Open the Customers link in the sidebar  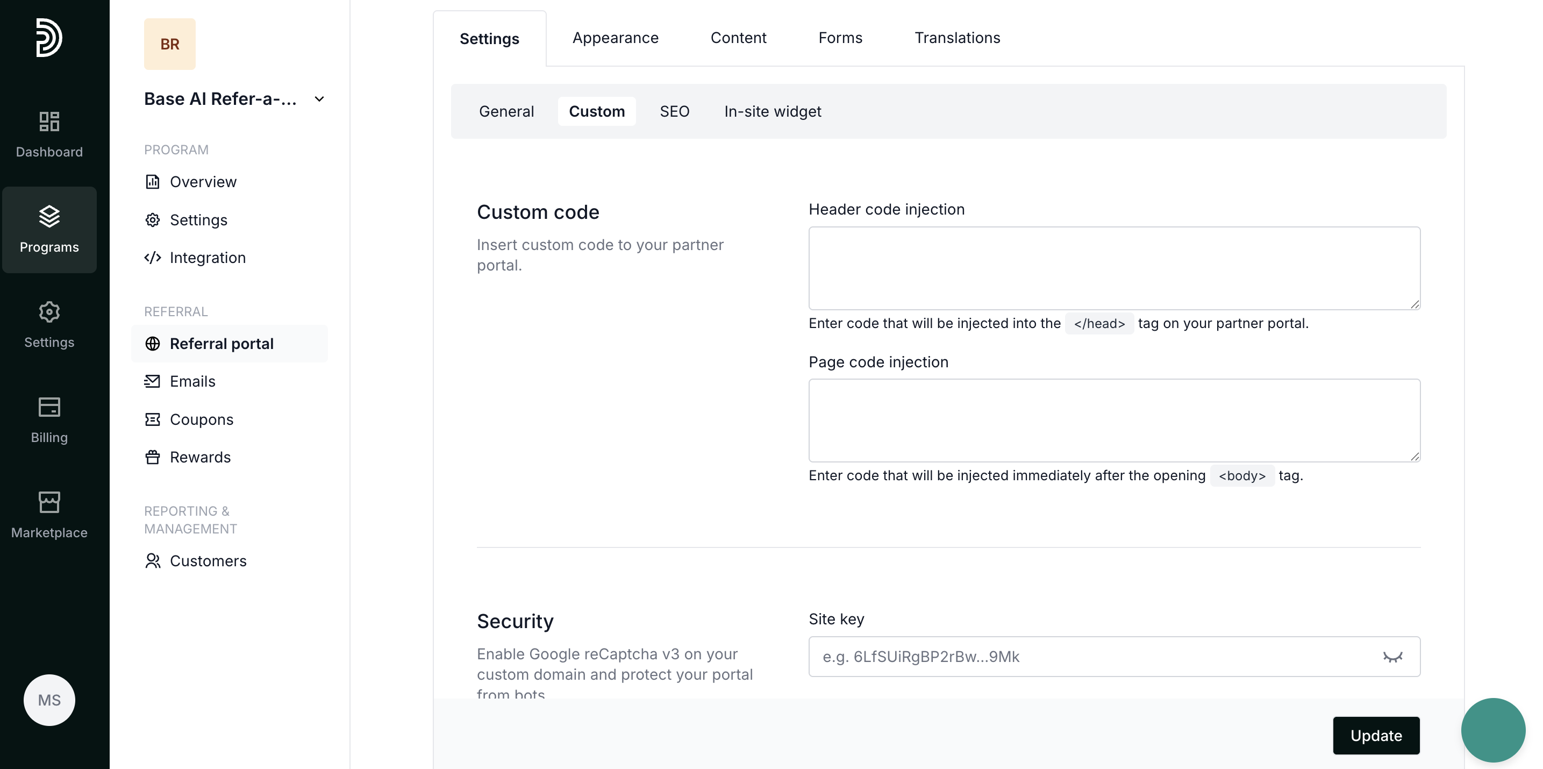(207, 560)
